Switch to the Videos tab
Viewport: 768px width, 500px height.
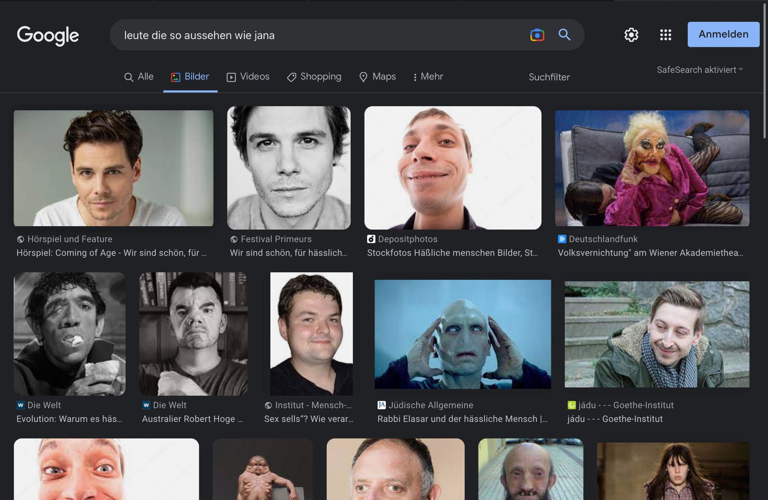coord(248,76)
